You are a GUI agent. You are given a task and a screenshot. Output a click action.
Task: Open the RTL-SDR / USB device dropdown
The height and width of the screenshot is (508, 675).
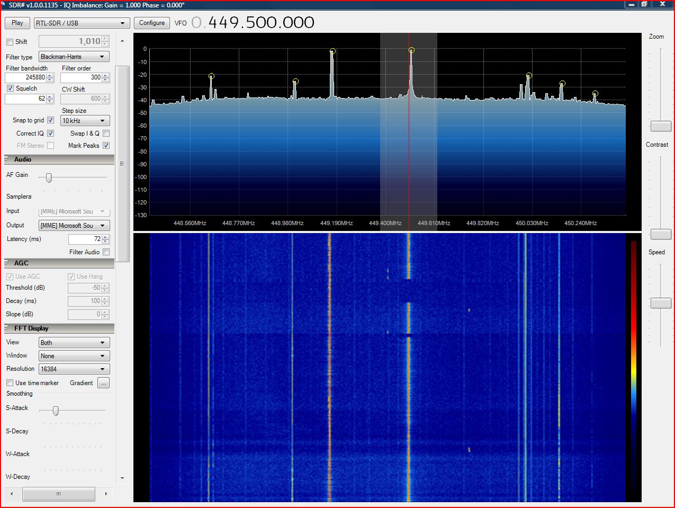(82, 23)
